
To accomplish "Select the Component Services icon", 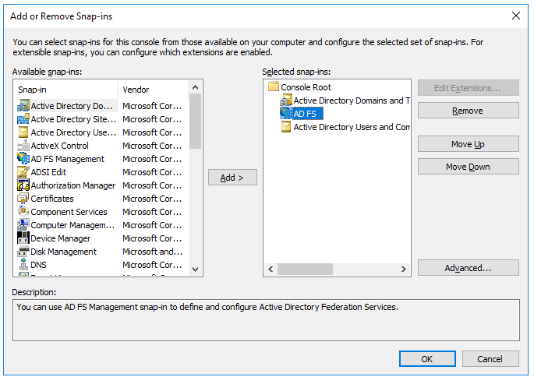I will pos(23,212).
